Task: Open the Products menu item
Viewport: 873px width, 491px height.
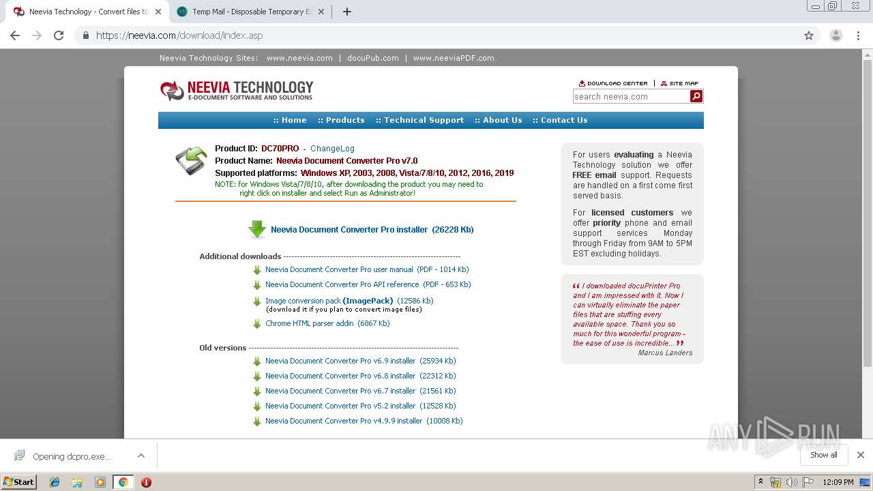Action: point(341,120)
